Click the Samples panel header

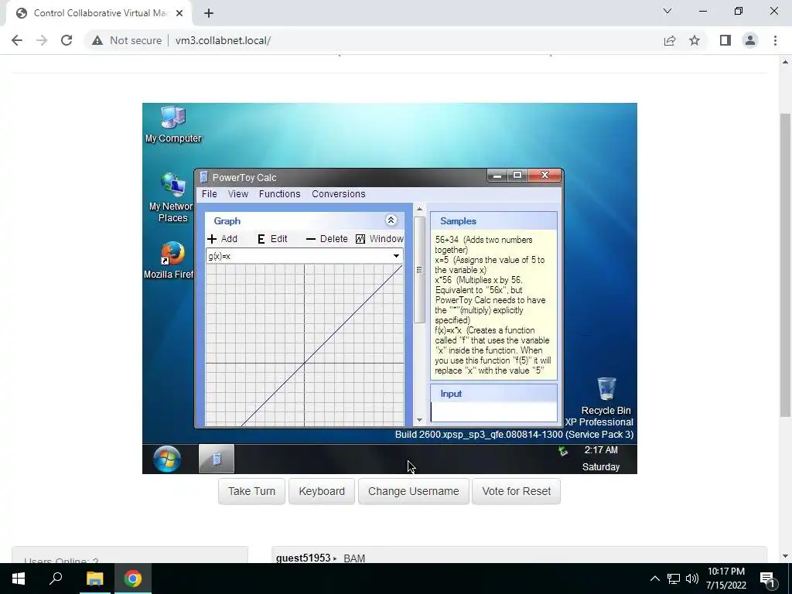click(493, 220)
